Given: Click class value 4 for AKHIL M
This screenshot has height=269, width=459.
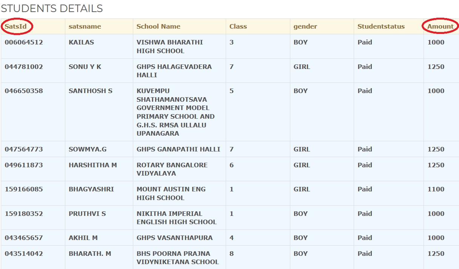Looking at the screenshot, I should coord(231,238).
